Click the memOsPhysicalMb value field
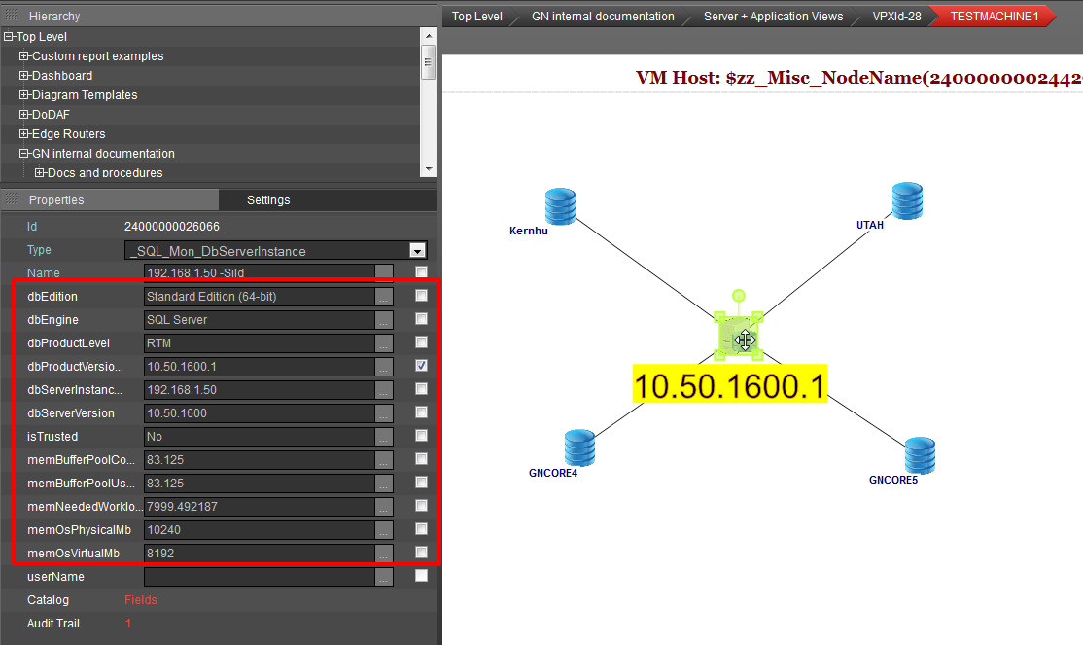This screenshot has height=645, width=1083. pyautogui.click(x=259, y=530)
